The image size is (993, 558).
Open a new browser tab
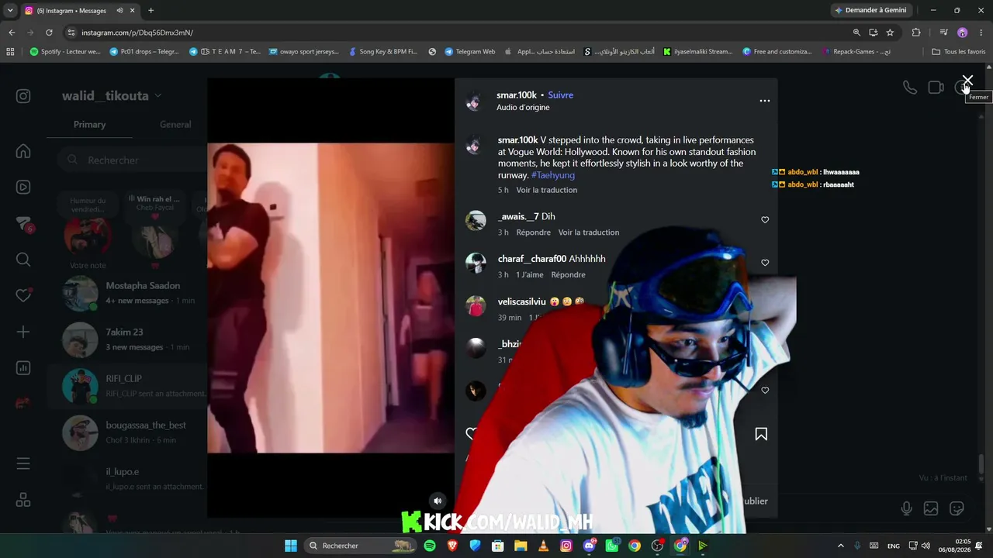point(151,11)
